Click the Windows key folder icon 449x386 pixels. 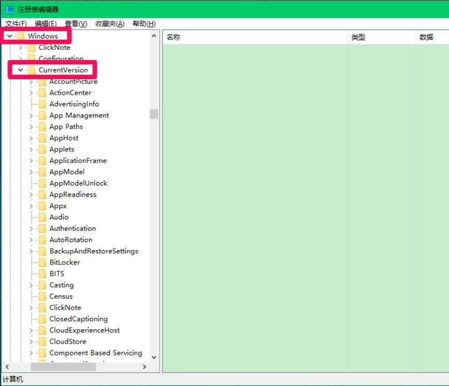pos(20,36)
